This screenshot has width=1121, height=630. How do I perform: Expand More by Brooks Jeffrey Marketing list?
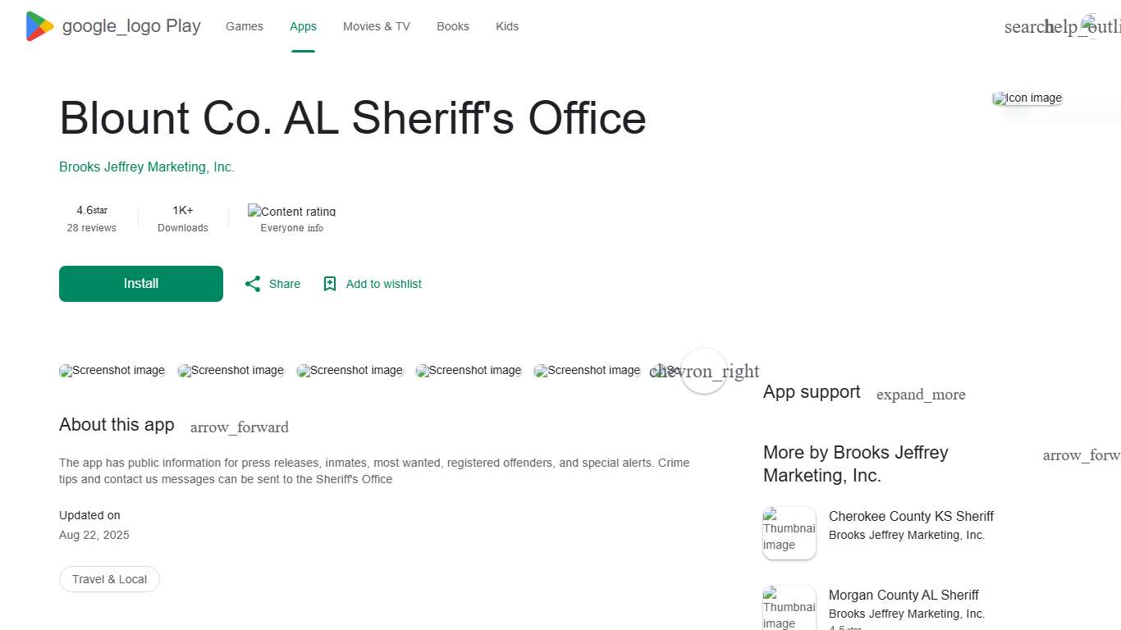pyautogui.click(x=1082, y=455)
